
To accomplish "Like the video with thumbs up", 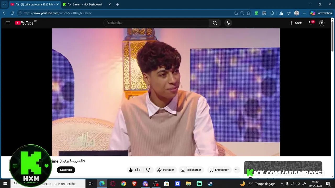I will click(135, 170).
